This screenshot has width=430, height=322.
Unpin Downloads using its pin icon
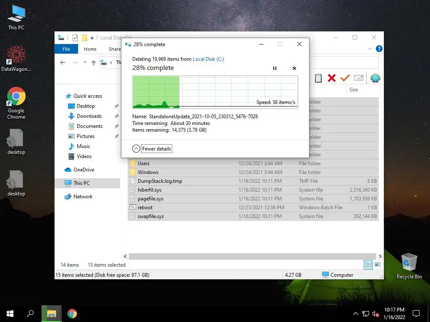pyautogui.click(x=117, y=116)
